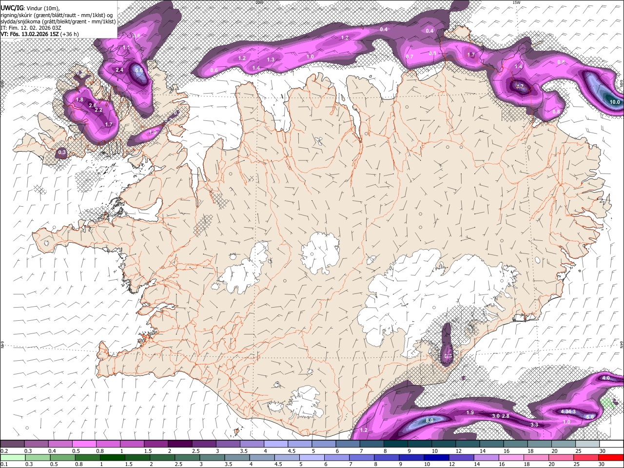
Task: Click the '2.6' value on the map
Action: [93, 105]
